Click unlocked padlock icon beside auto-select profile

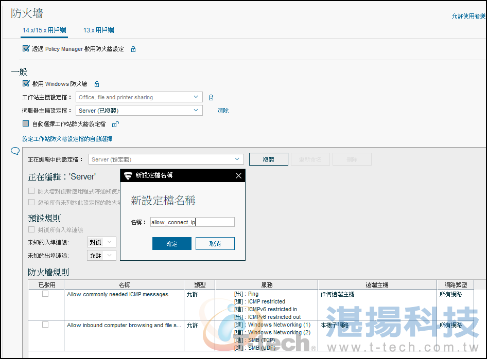point(115,124)
